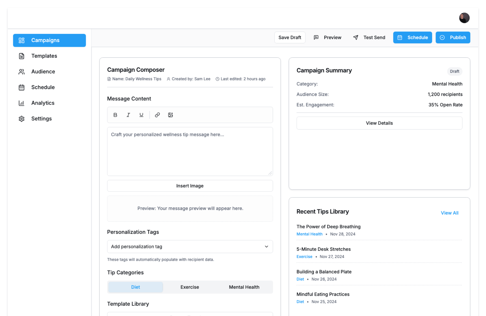The image size is (486, 316).
Task: Click View All tips link
Action: 449,213
